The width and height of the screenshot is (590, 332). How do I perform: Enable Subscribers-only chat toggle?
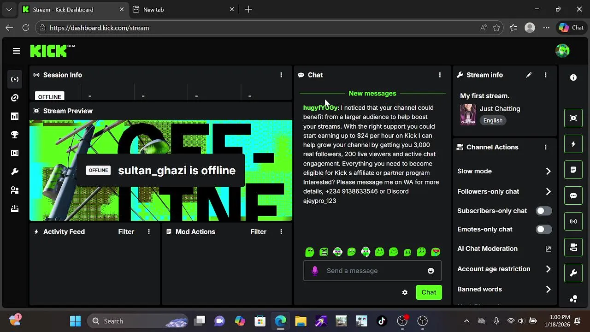(543, 211)
